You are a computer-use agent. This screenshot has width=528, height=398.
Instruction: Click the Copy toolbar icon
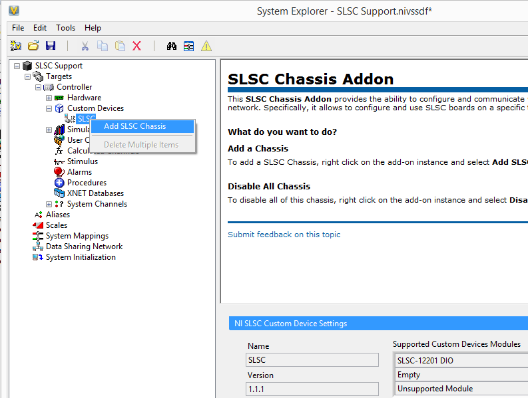[x=103, y=46]
